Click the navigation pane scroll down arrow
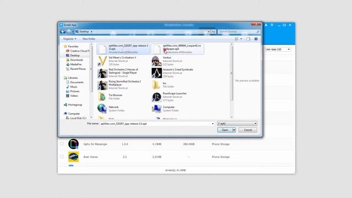Image resolution: width=352 pixels, height=198 pixels. click(x=91, y=117)
